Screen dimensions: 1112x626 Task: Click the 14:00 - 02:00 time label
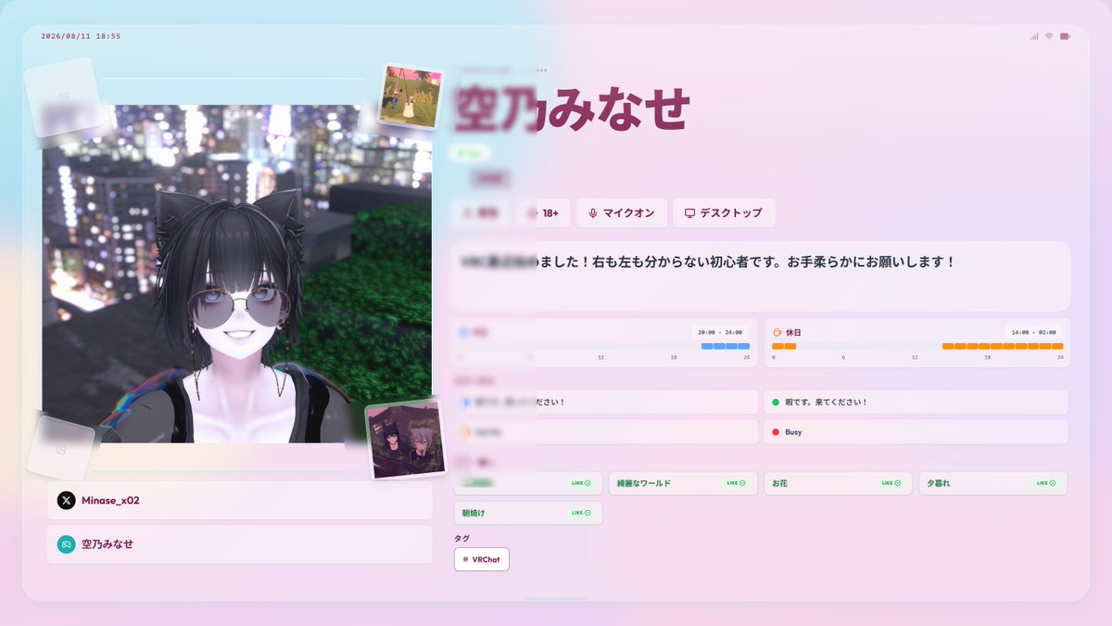pos(1033,332)
